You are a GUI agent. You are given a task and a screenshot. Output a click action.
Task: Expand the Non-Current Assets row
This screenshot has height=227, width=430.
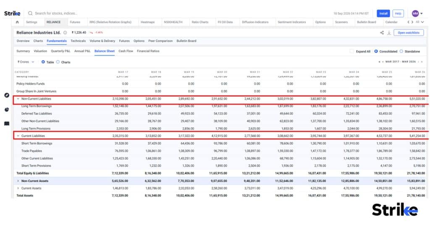pyautogui.click(x=18, y=181)
